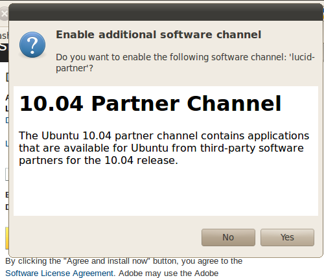Click the yellow install button edge behind dialog
324x278 pixels.
tap(6, 238)
